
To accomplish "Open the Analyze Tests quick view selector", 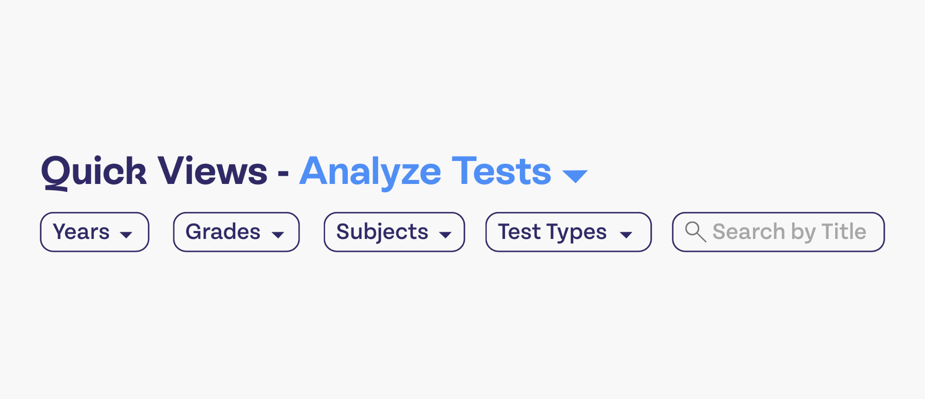I will coord(425,171).
